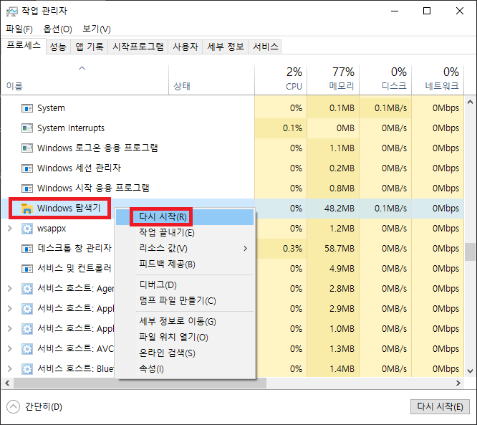The height and width of the screenshot is (425, 477).
Task: Click the wsappx gear icon
Action: point(27,229)
